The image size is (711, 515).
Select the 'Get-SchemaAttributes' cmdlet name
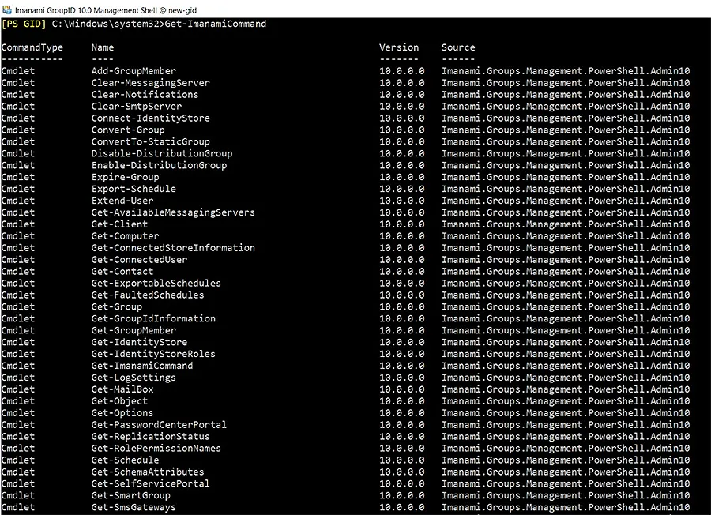pos(148,472)
